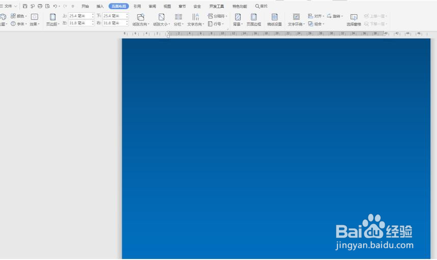Click the Background (背景) icon
This screenshot has width=437, height=260.
pyautogui.click(x=238, y=17)
